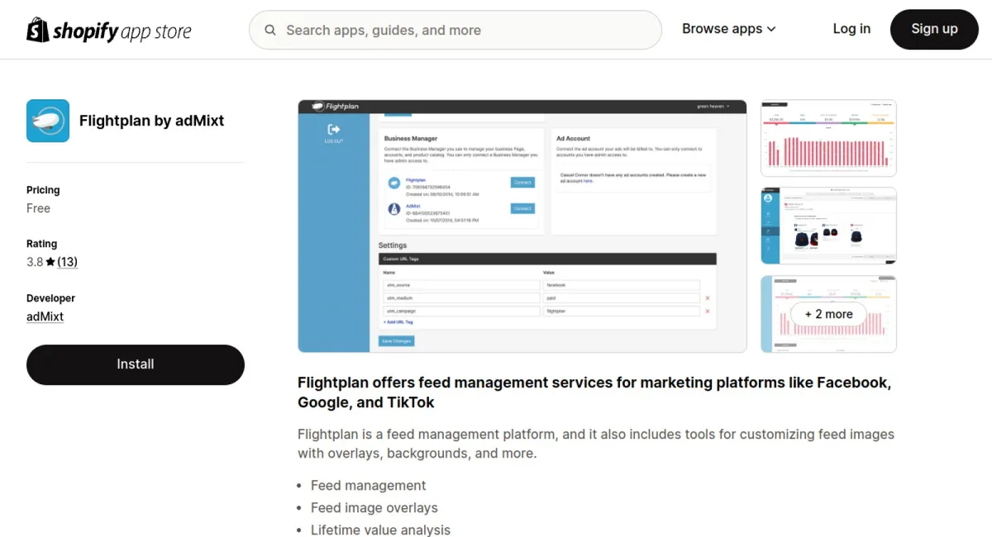
Task: Click the Lifetime value analysis bullet
Action: 381,530
